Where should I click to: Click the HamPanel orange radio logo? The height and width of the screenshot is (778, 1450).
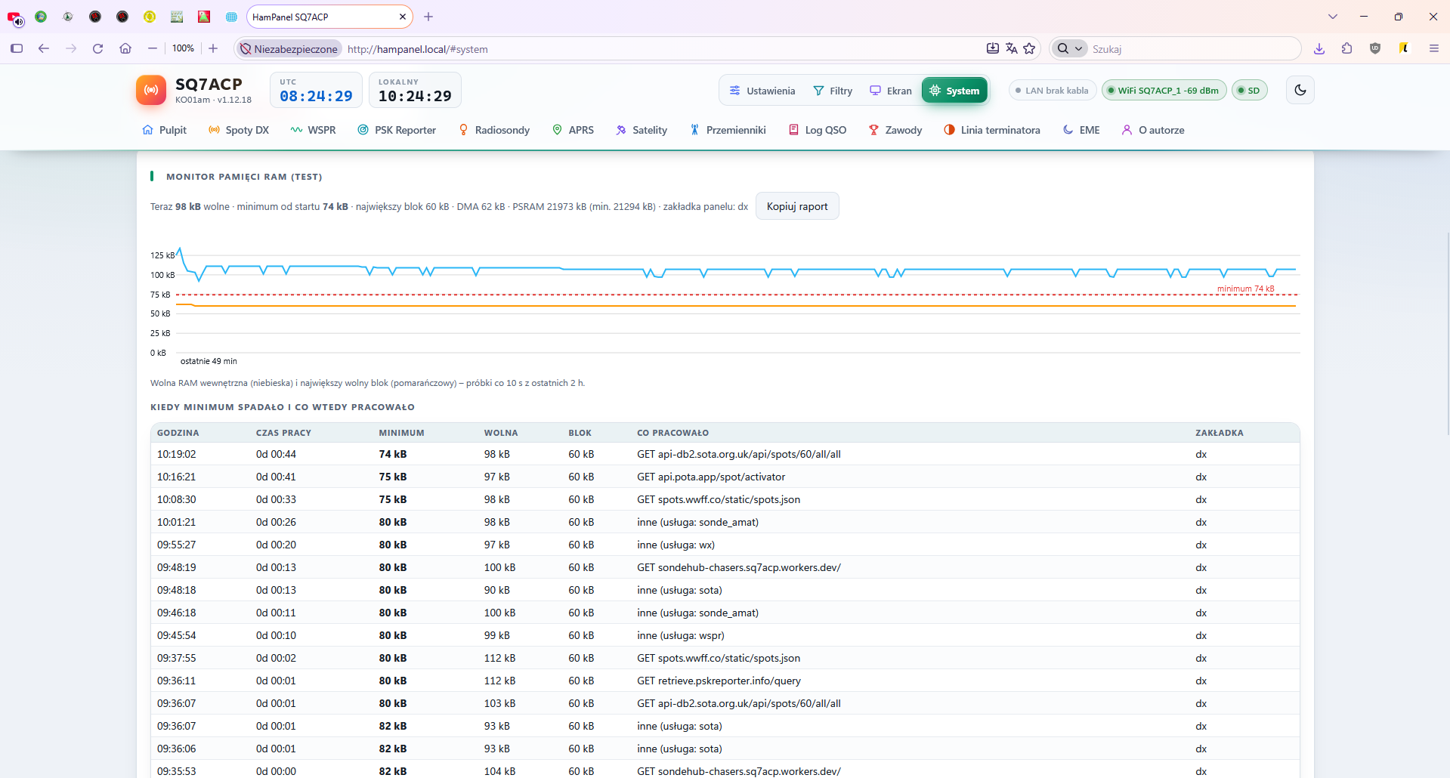coord(151,90)
